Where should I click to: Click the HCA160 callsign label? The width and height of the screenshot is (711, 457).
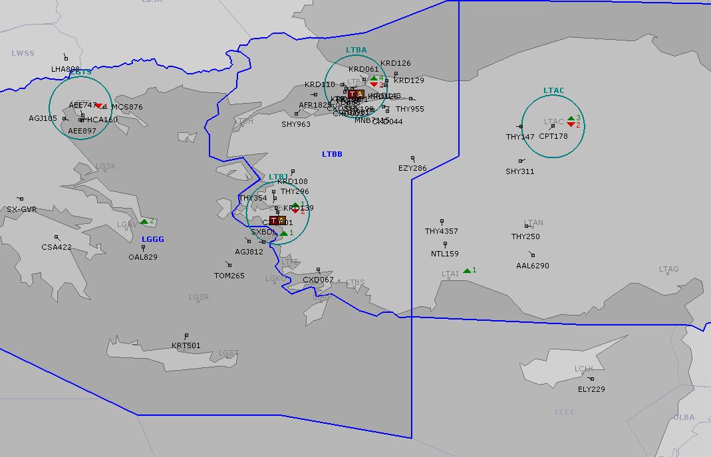pos(102,120)
